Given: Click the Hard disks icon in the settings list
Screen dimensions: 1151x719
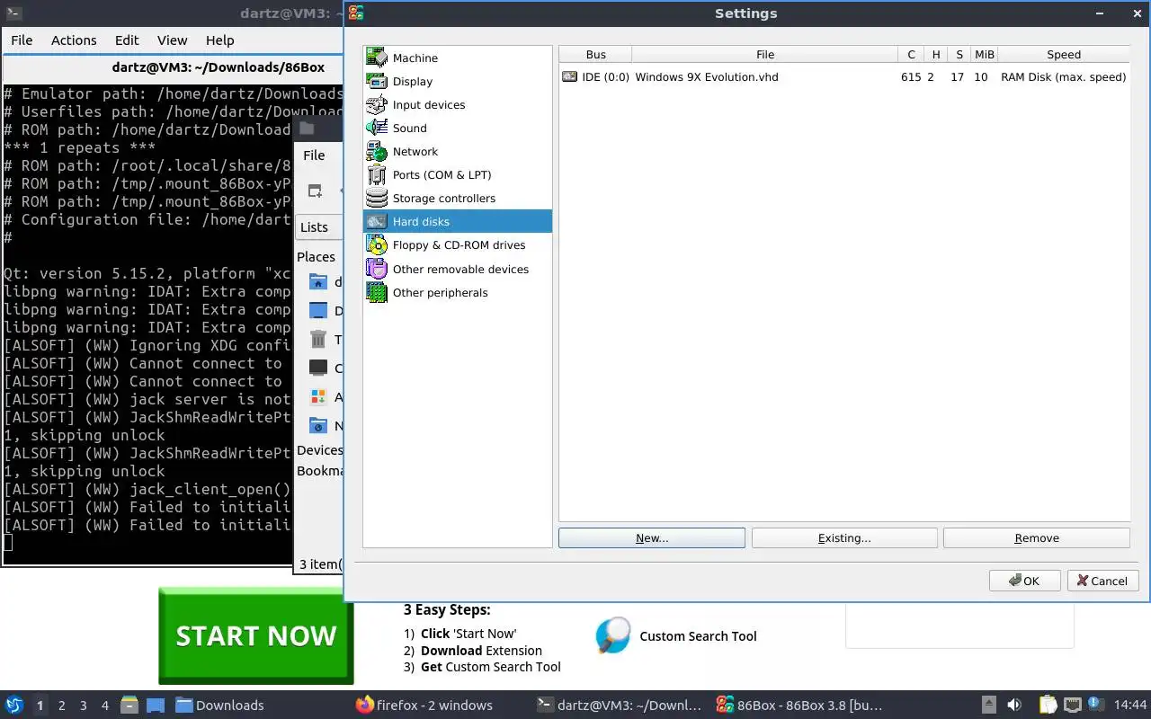Looking at the screenshot, I should pos(377,221).
